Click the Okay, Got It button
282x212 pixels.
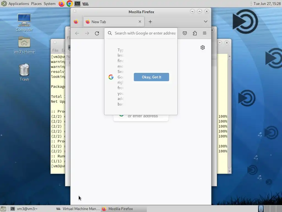click(x=151, y=77)
